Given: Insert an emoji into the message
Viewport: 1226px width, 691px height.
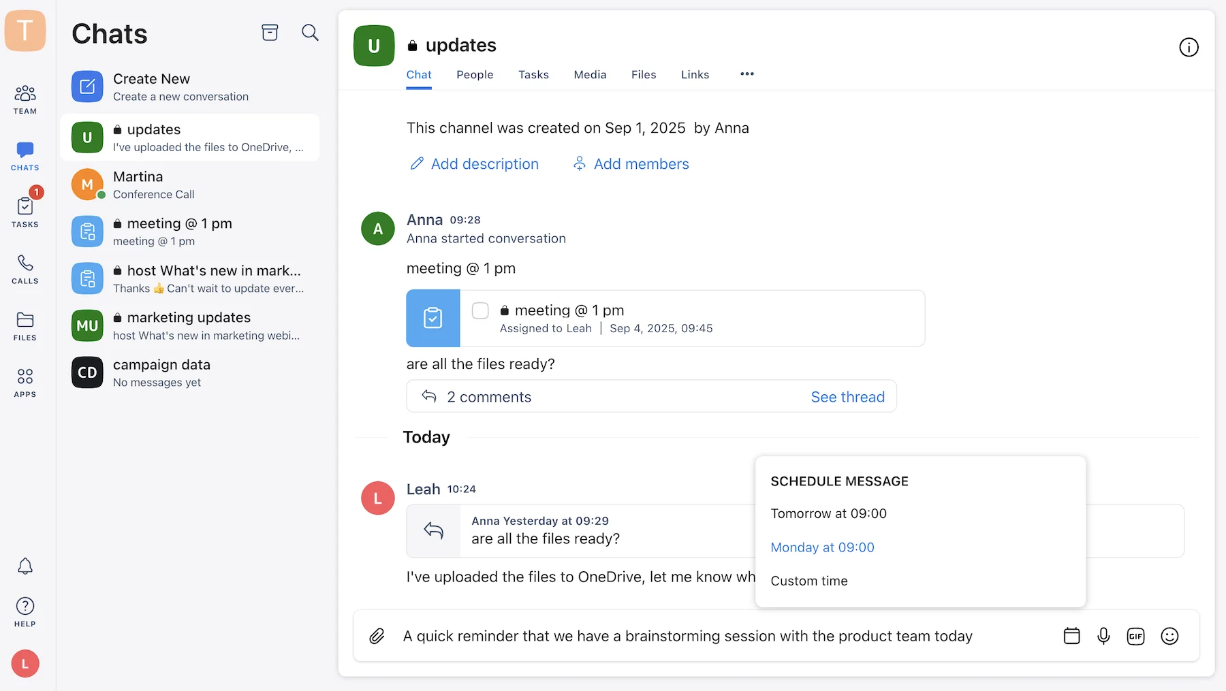Looking at the screenshot, I should pos(1170,636).
